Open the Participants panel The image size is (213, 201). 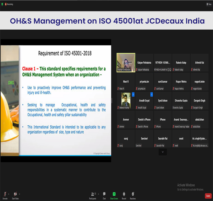[x=93, y=195]
